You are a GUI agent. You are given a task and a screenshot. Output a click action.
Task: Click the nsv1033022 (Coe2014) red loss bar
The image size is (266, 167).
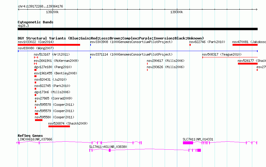tap(49, 45)
